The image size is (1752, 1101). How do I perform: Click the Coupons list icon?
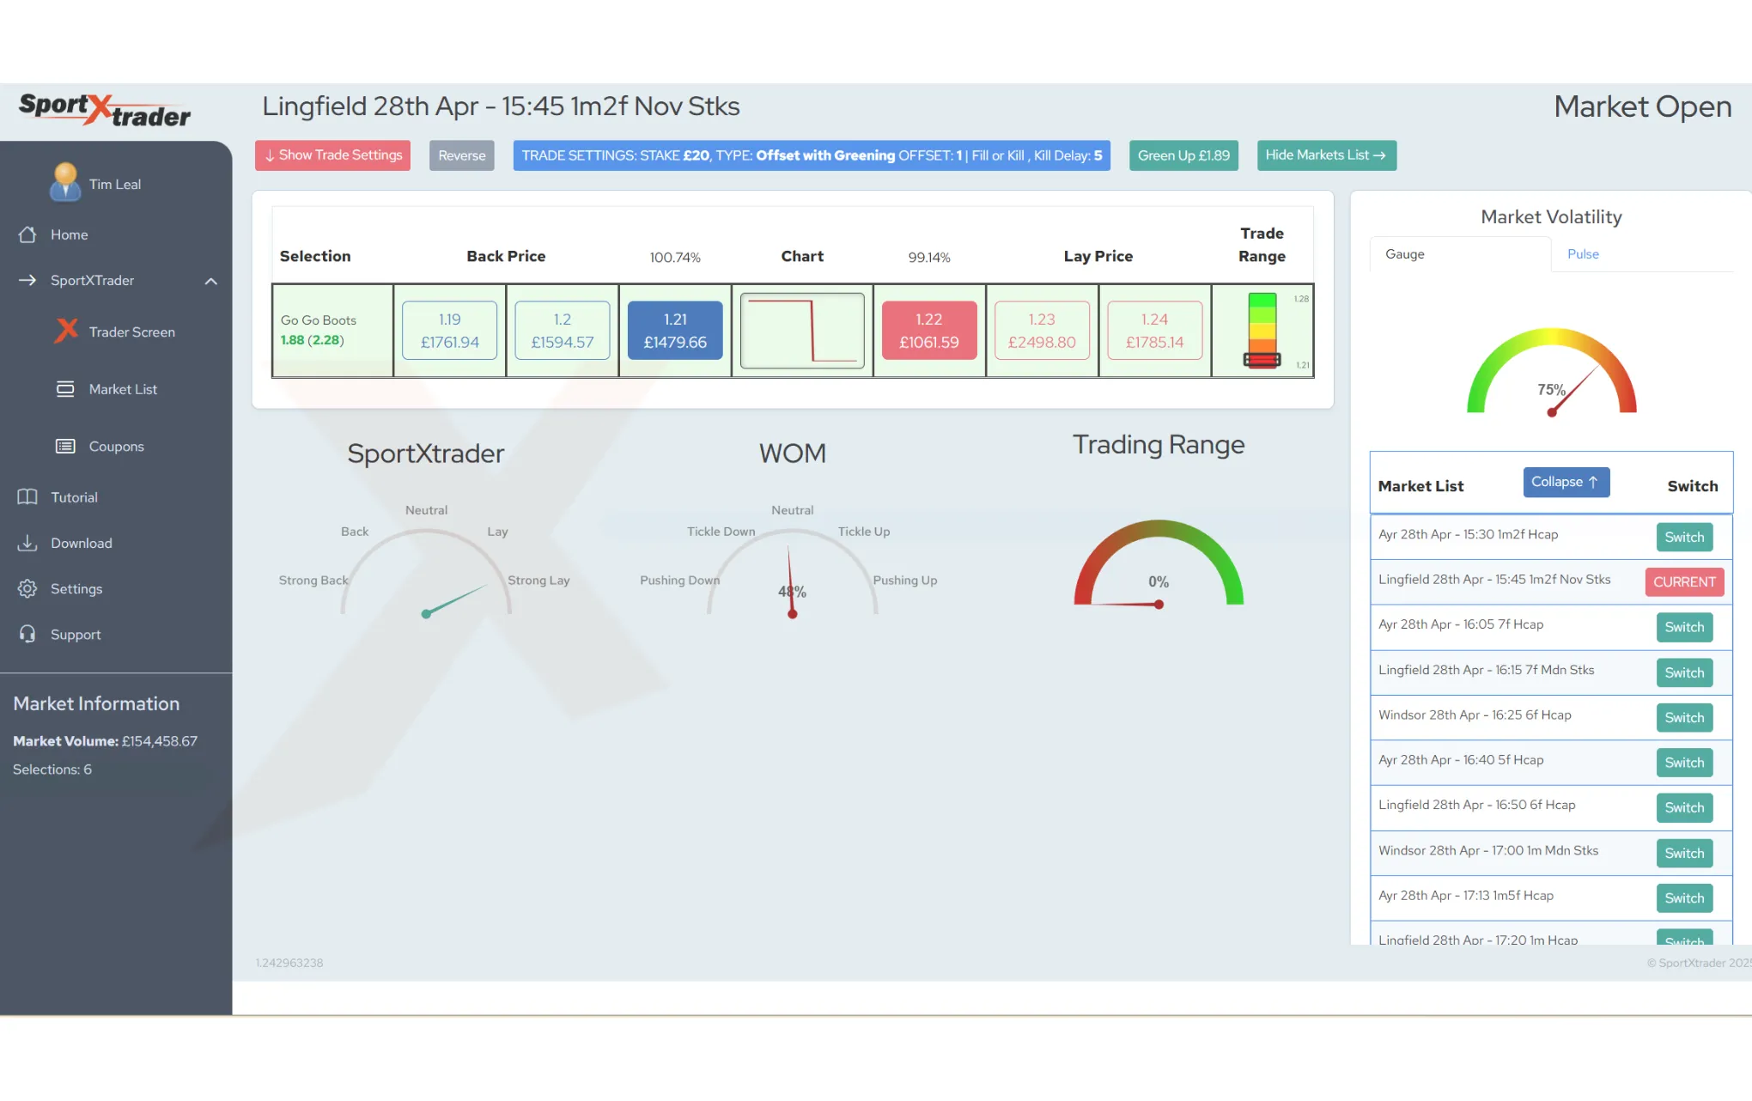(x=65, y=446)
